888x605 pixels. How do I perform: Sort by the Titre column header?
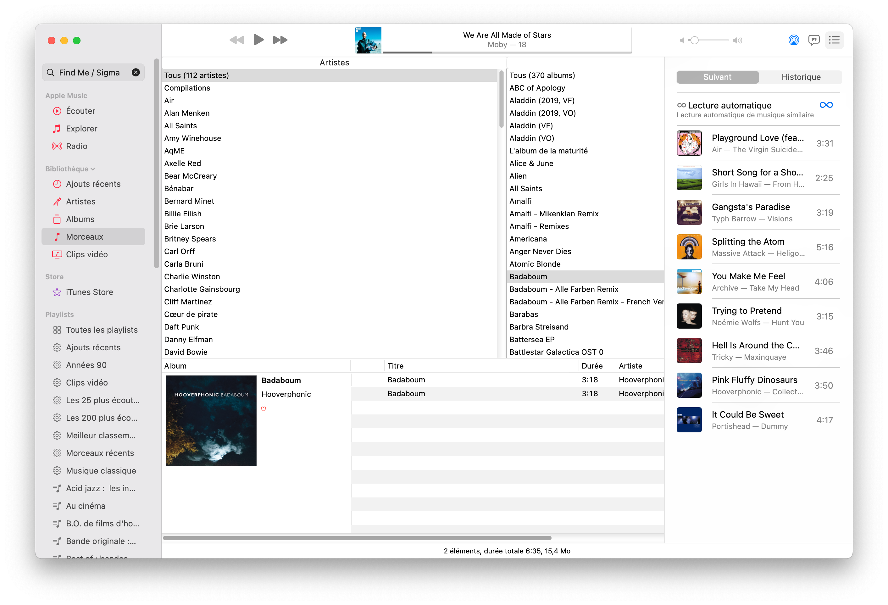(481, 366)
